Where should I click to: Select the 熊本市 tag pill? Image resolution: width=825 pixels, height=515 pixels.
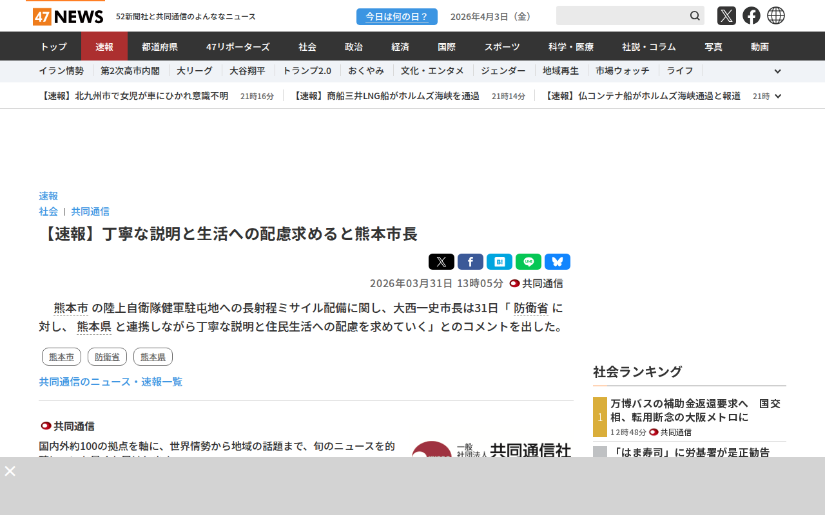click(x=61, y=357)
